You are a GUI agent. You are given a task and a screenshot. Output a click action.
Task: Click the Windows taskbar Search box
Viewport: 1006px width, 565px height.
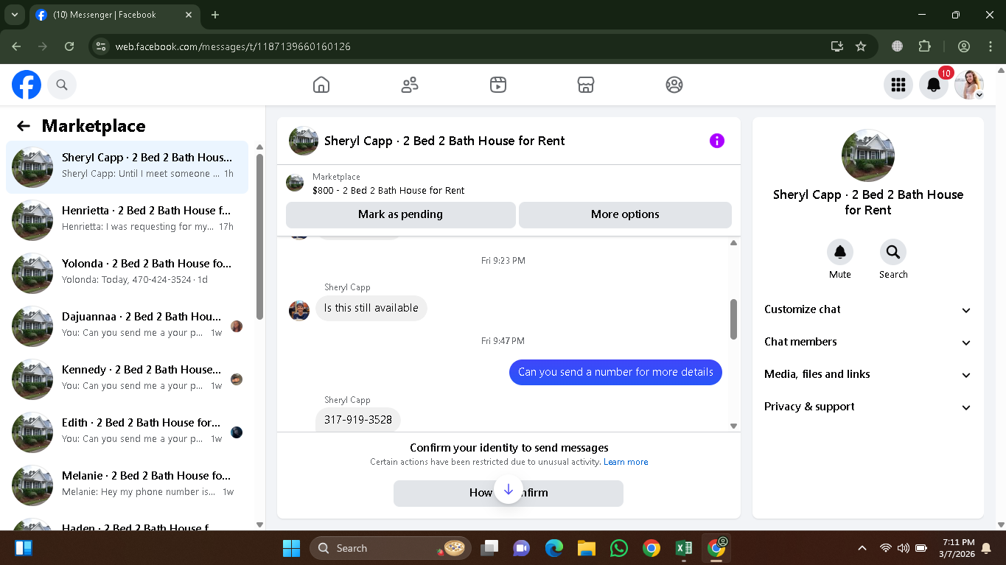point(391,548)
